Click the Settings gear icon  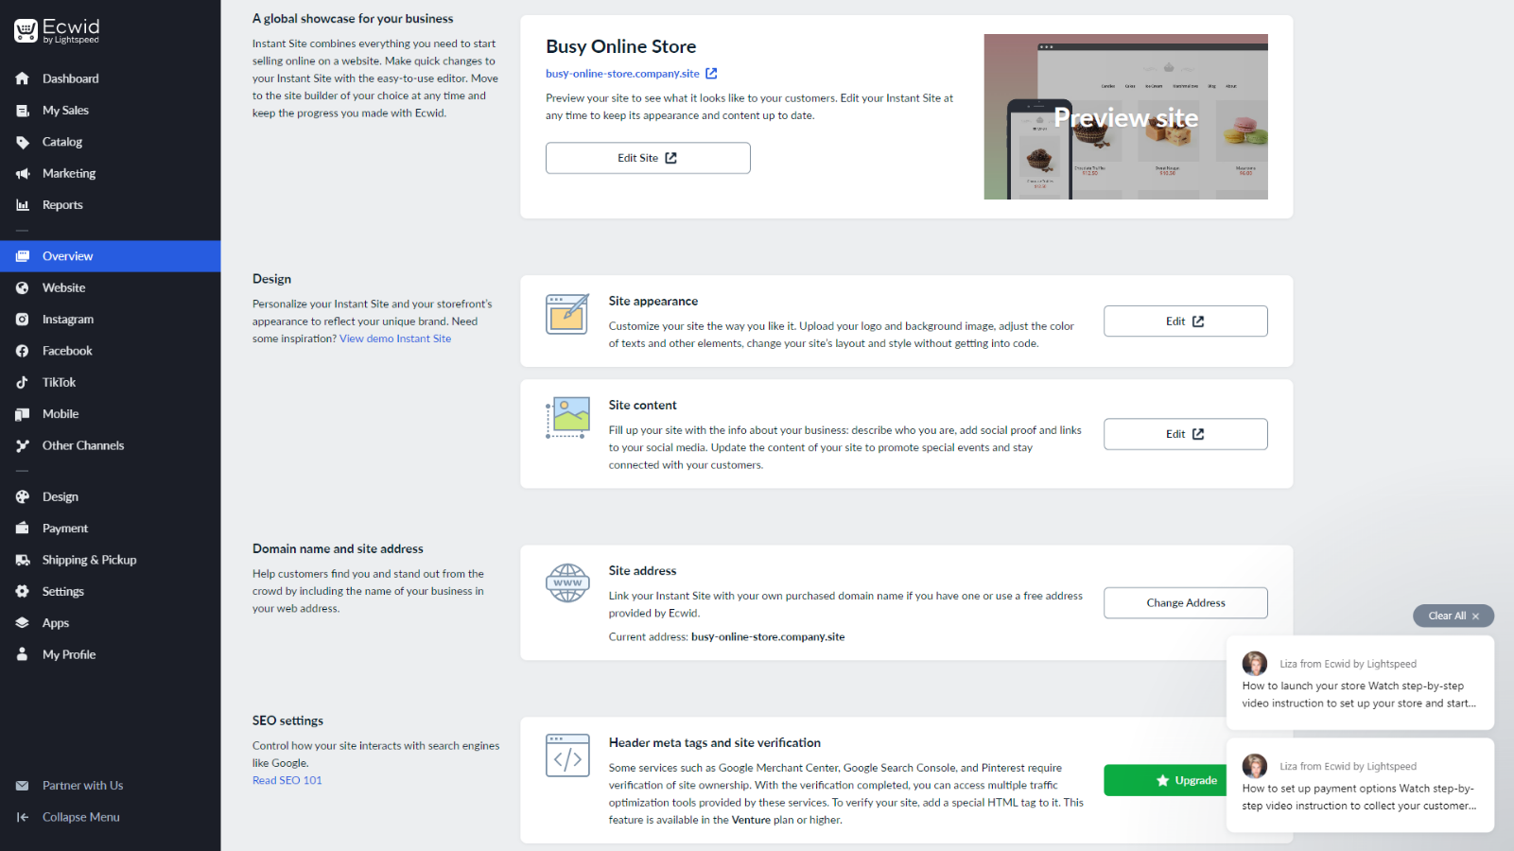point(23,591)
